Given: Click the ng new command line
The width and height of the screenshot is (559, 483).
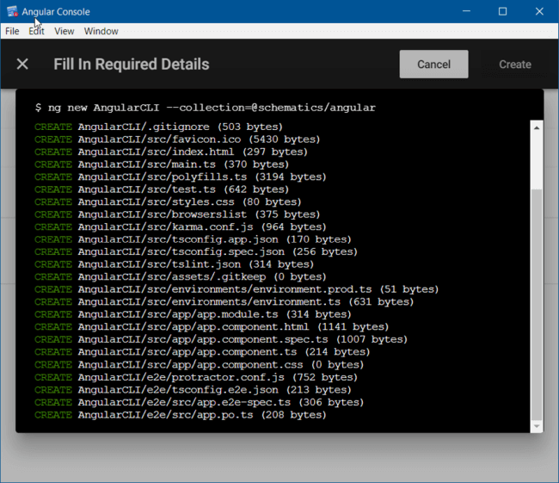Looking at the screenshot, I should point(205,108).
